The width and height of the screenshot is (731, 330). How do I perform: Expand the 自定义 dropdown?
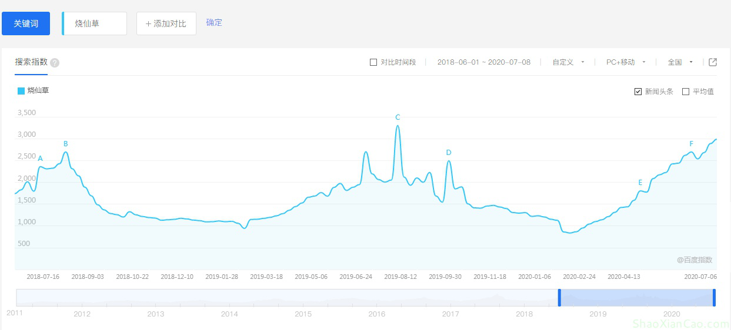[568, 62]
